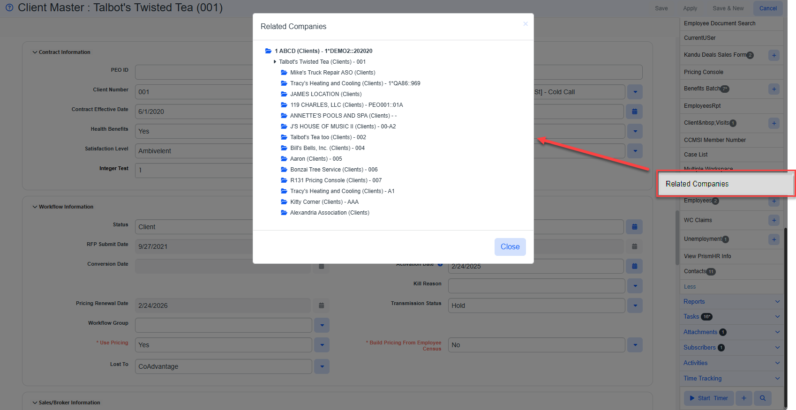796x410 pixels.
Task: Click the plus icon beside WC Claims
Action: [774, 220]
